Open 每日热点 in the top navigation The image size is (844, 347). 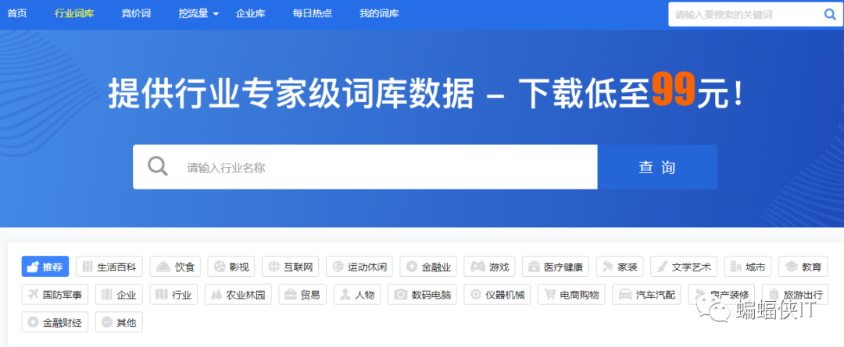(x=312, y=13)
